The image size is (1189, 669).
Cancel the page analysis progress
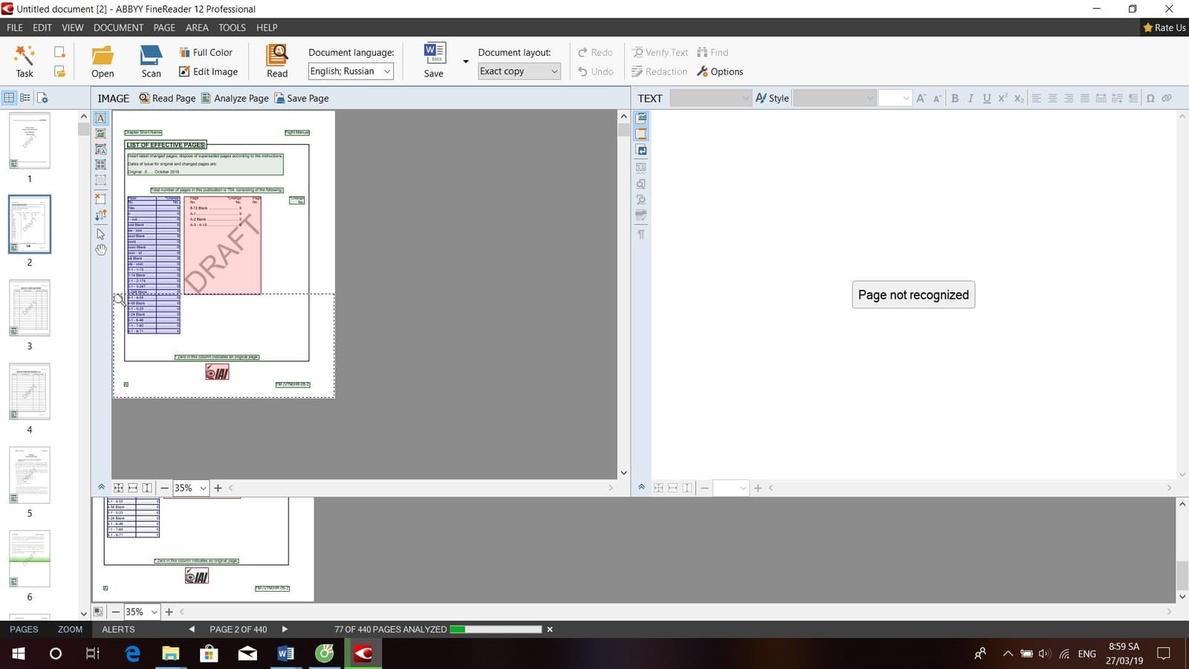550,630
